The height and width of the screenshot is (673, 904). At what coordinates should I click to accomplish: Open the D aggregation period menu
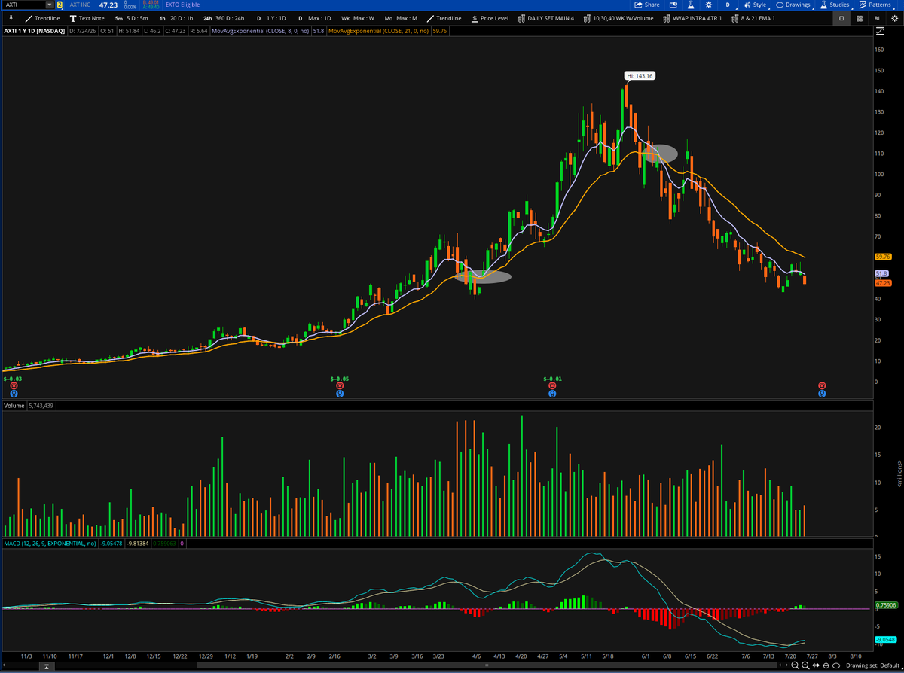pos(727,5)
